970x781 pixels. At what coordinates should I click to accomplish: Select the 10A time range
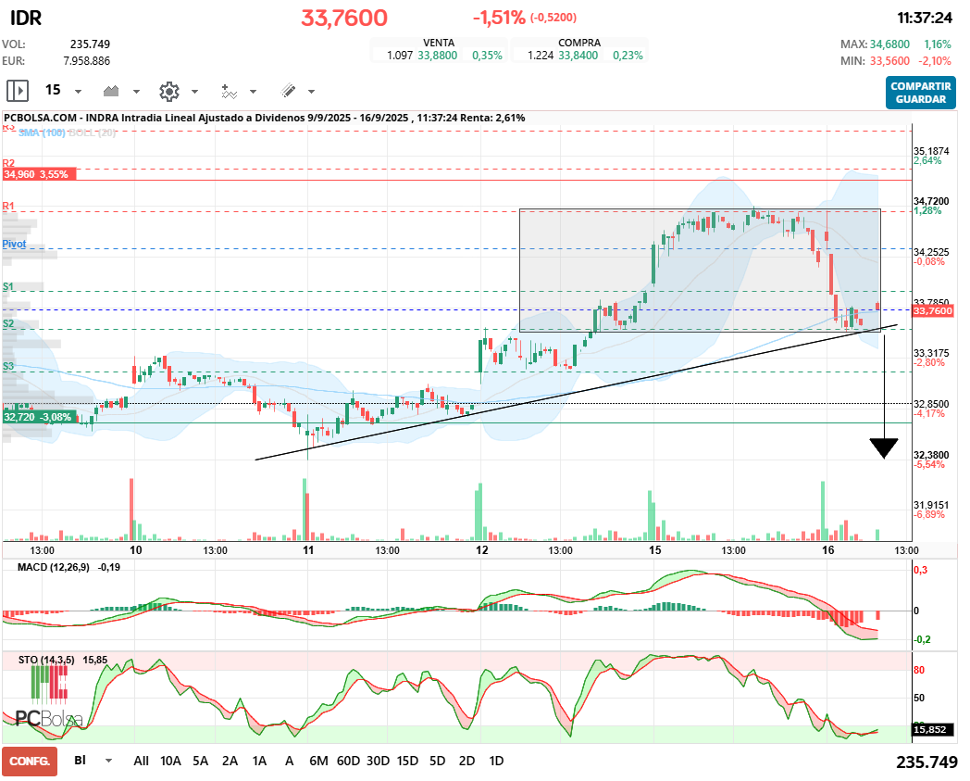click(170, 761)
